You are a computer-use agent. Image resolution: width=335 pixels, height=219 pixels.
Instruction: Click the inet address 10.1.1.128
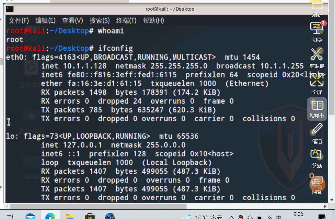click(85, 66)
